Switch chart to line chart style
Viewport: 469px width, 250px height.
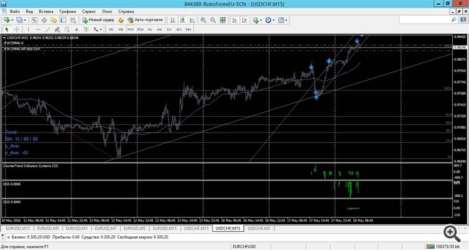pos(192,20)
